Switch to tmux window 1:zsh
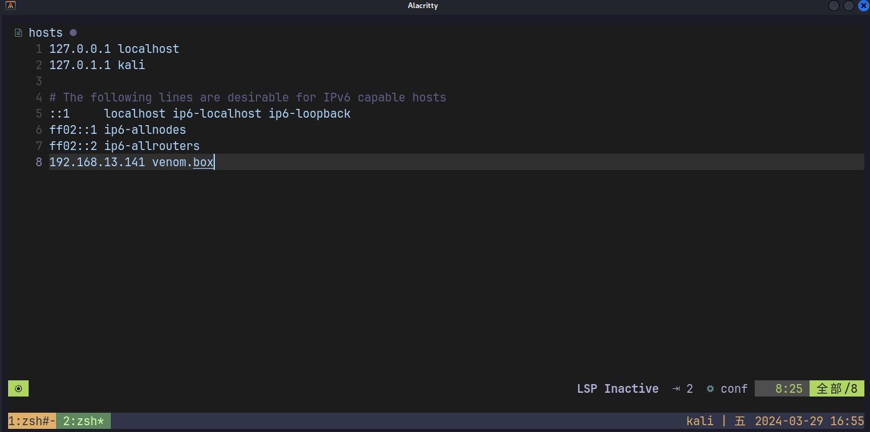Image resolution: width=870 pixels, height=432 pixels. 32,421
